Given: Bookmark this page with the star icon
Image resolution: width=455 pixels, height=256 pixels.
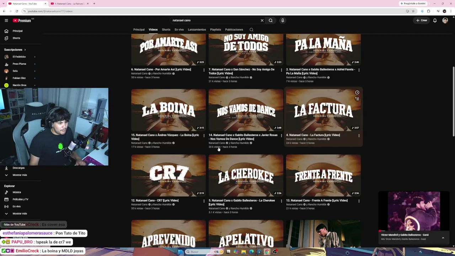Looking at the screenshot, I should 413,11.
